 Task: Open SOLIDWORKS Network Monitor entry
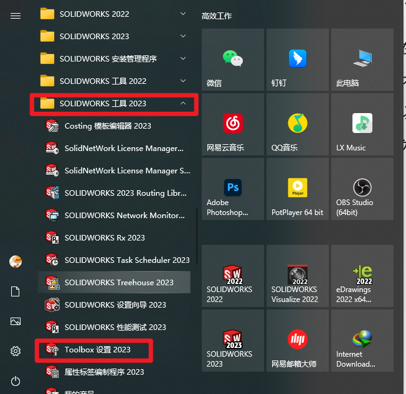pos(114,215)
